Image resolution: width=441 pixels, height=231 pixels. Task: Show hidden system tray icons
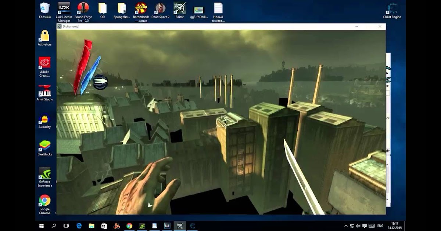pyautogui.click(x=346, y=226)
